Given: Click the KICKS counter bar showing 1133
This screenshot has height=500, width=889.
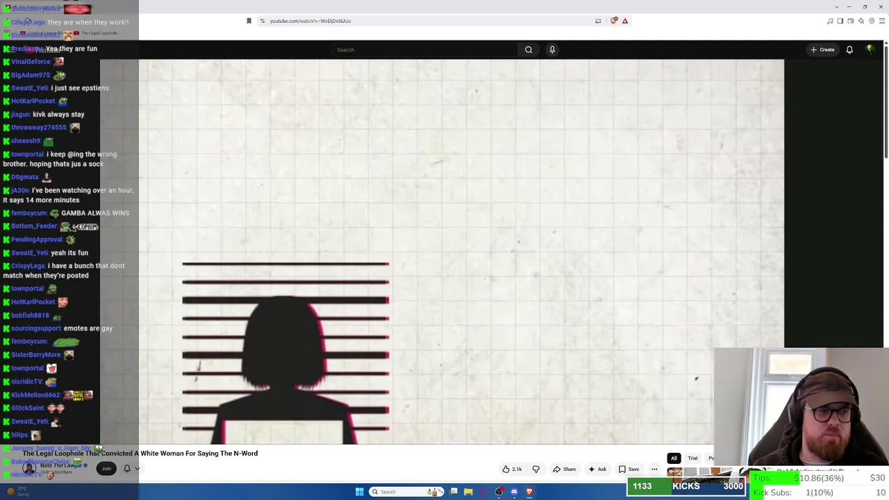Looking at the screenshot, I should (686, 486).
